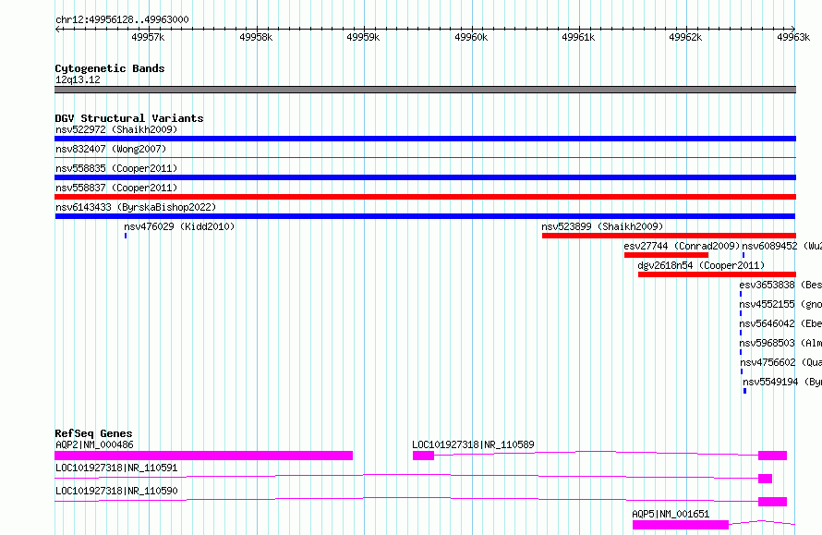The height and width of the screenshot is (535, 822).
Task: Select the NR_110591 terminal exon block
Action: pyautogui.click(x=766, y=479)
